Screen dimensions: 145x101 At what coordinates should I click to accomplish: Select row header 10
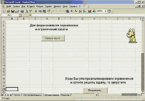(4, 53)
